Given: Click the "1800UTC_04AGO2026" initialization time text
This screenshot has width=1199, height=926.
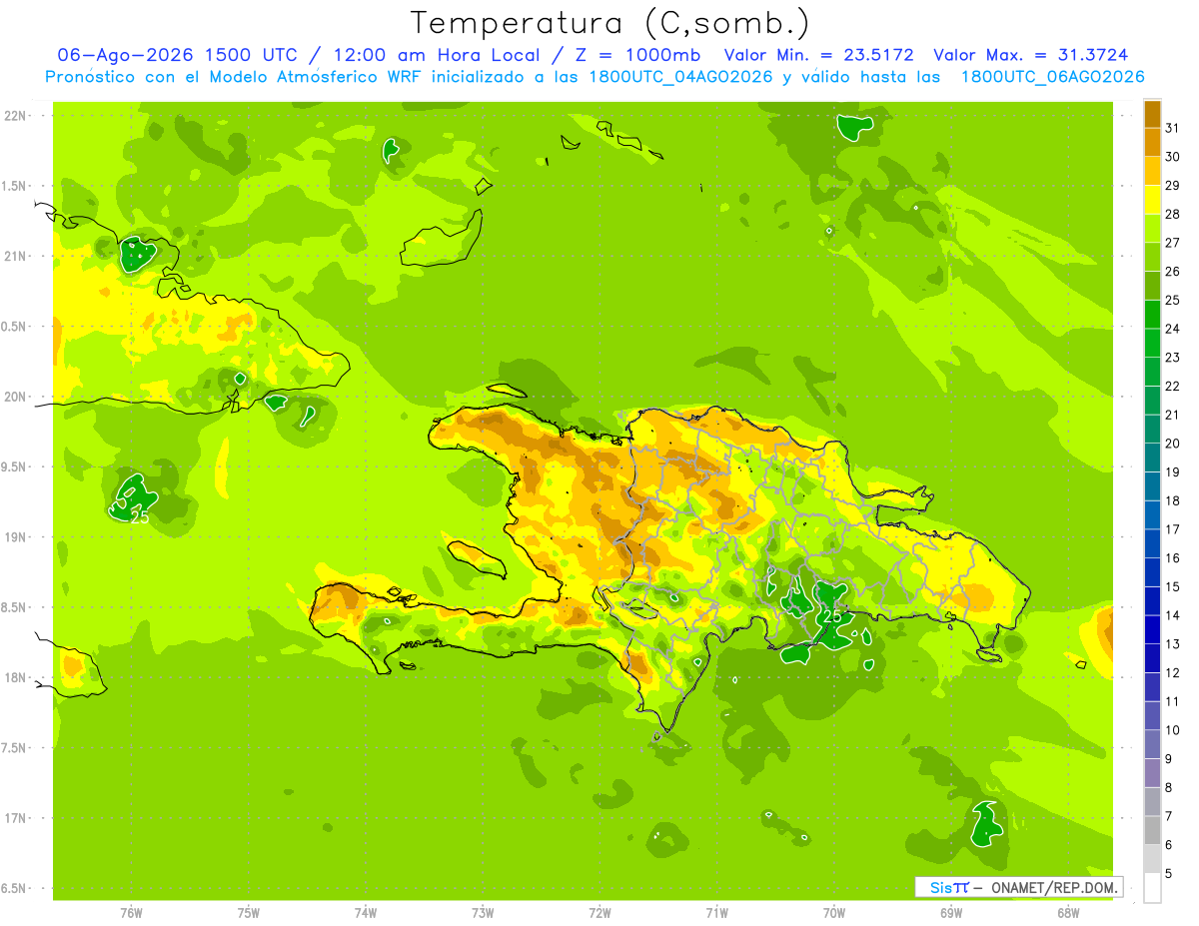Looking at the screenshot, I should click(x=676, y=77).
